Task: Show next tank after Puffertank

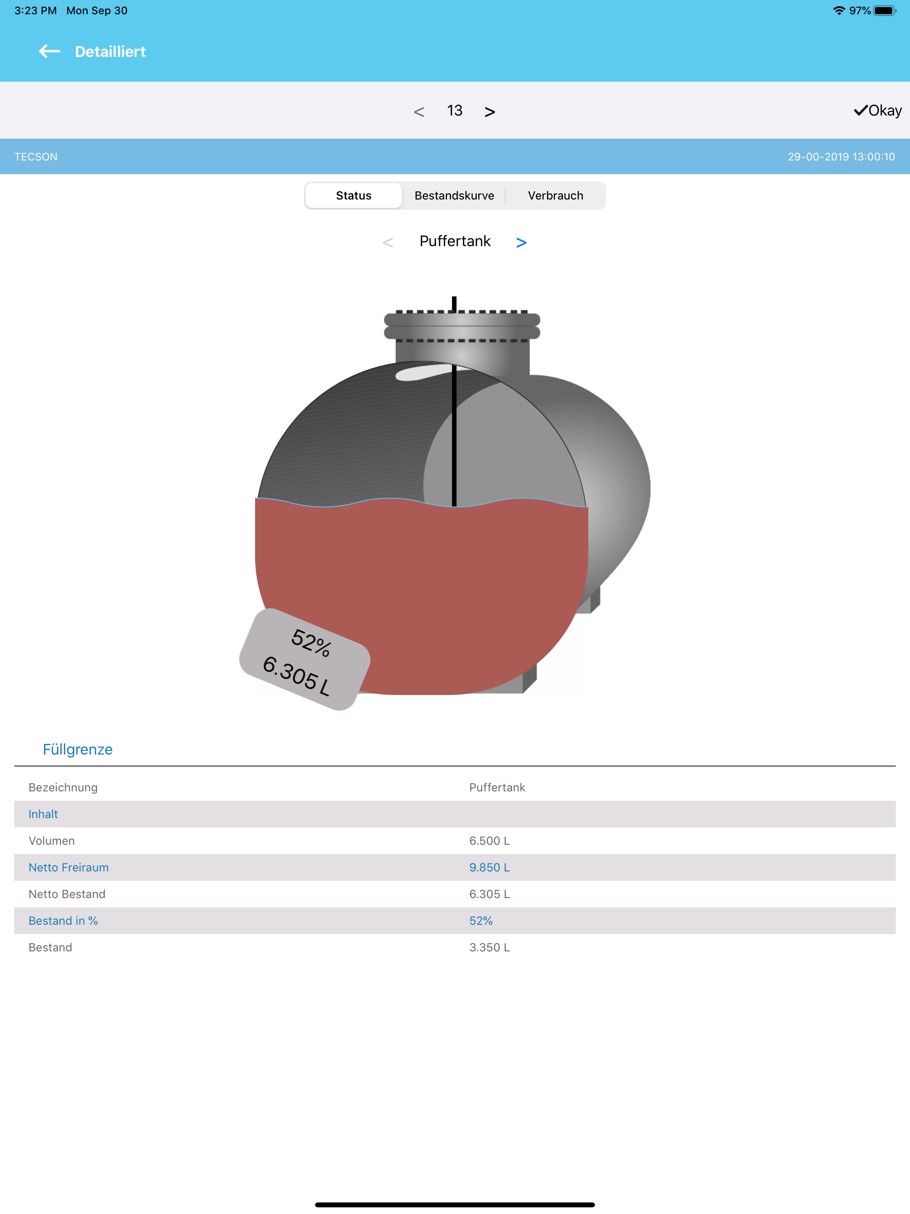Action: 521,243
